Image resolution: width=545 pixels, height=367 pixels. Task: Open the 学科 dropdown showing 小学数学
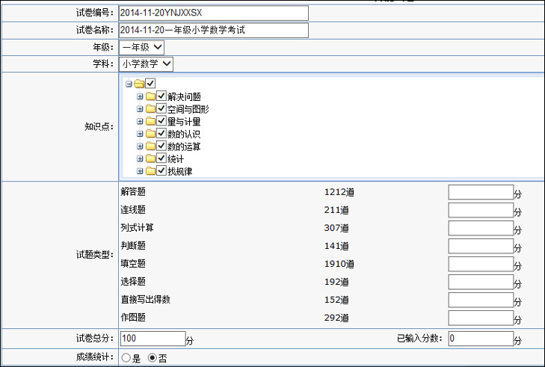pyautogui.click(x=146, y=64)
